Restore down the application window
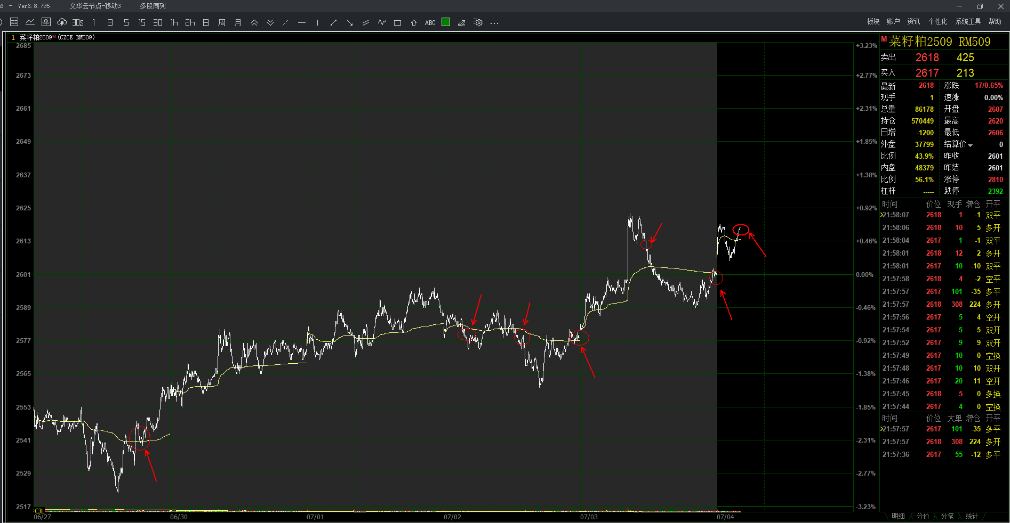The height and width of the screenshot is (523, 1010). point(980,6)
